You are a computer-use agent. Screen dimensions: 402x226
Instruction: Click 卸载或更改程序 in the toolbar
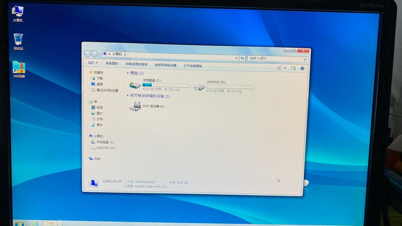(x=136, y=64)
